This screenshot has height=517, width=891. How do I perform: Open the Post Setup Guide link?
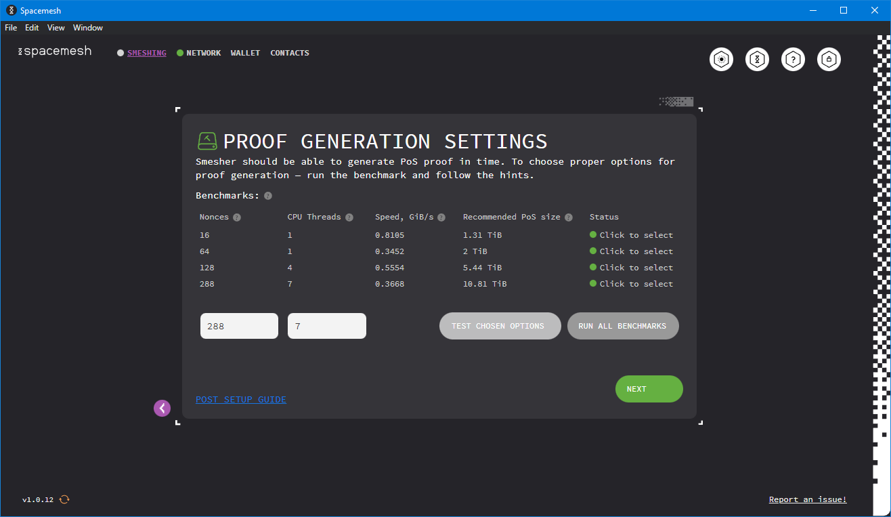[x=241, y=400]
